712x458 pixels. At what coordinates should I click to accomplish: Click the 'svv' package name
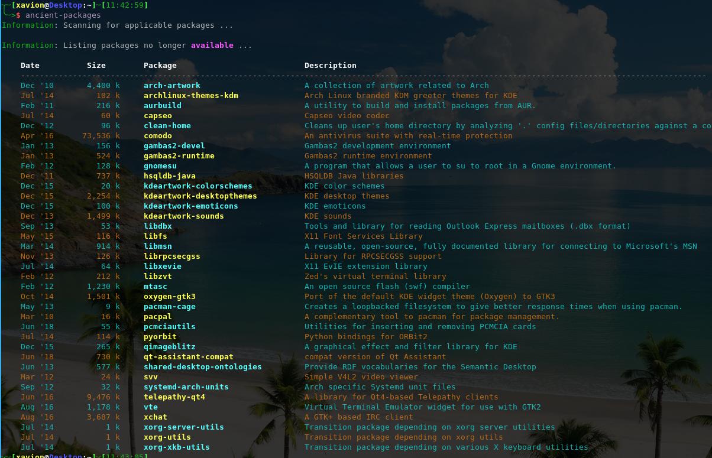pos(151,376)
